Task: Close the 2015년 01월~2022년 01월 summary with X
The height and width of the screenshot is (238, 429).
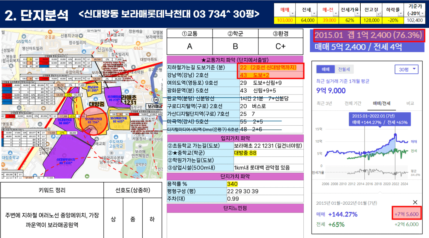Action: tap(415, 202)
